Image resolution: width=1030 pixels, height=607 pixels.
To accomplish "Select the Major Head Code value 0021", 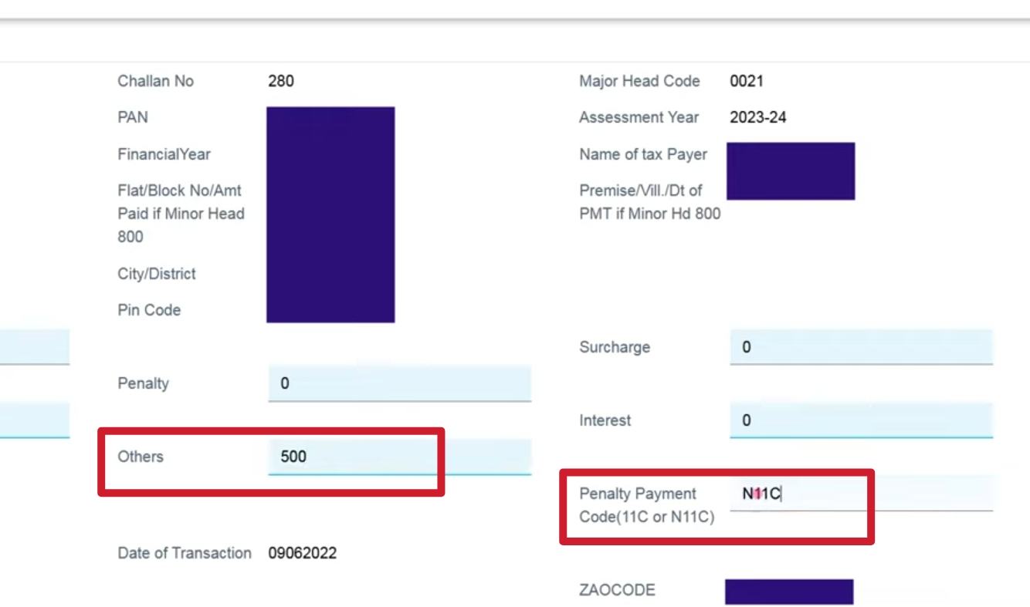I will click(747, 81).
